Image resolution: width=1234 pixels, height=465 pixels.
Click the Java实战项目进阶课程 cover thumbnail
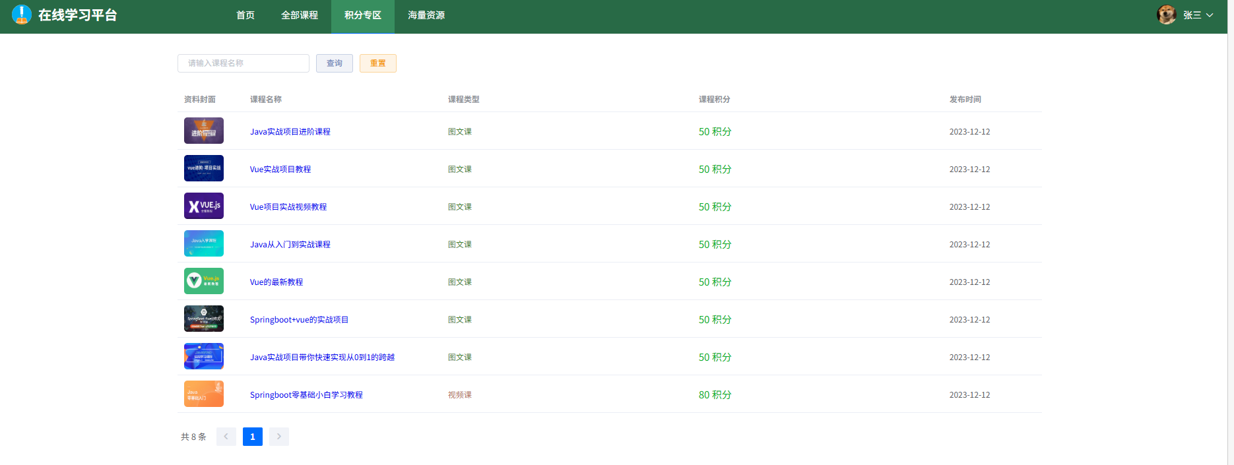click(x=203, y=131)
